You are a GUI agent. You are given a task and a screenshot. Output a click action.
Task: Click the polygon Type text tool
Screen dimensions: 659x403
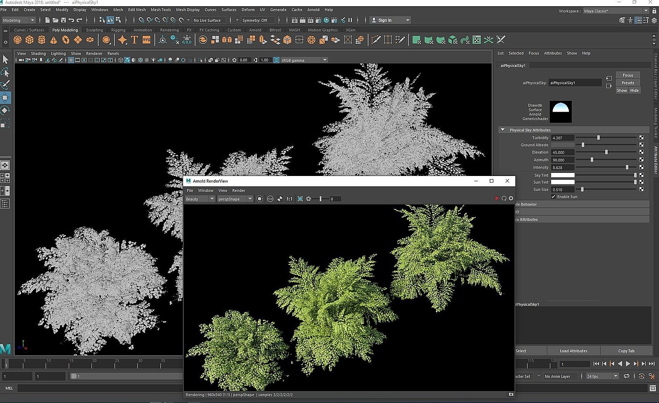[x=134, y=40]
